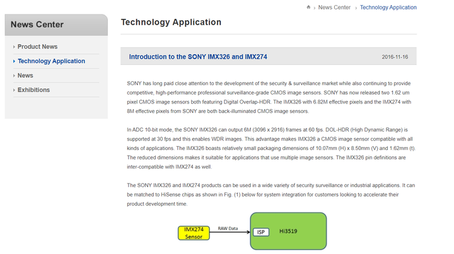Click the News Center sidebar header

(56, 25)
